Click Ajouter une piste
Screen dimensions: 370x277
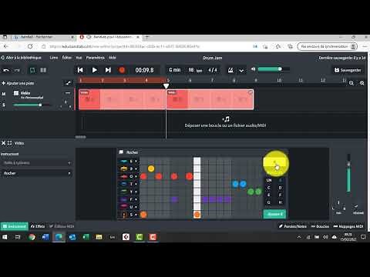(18, 83)
